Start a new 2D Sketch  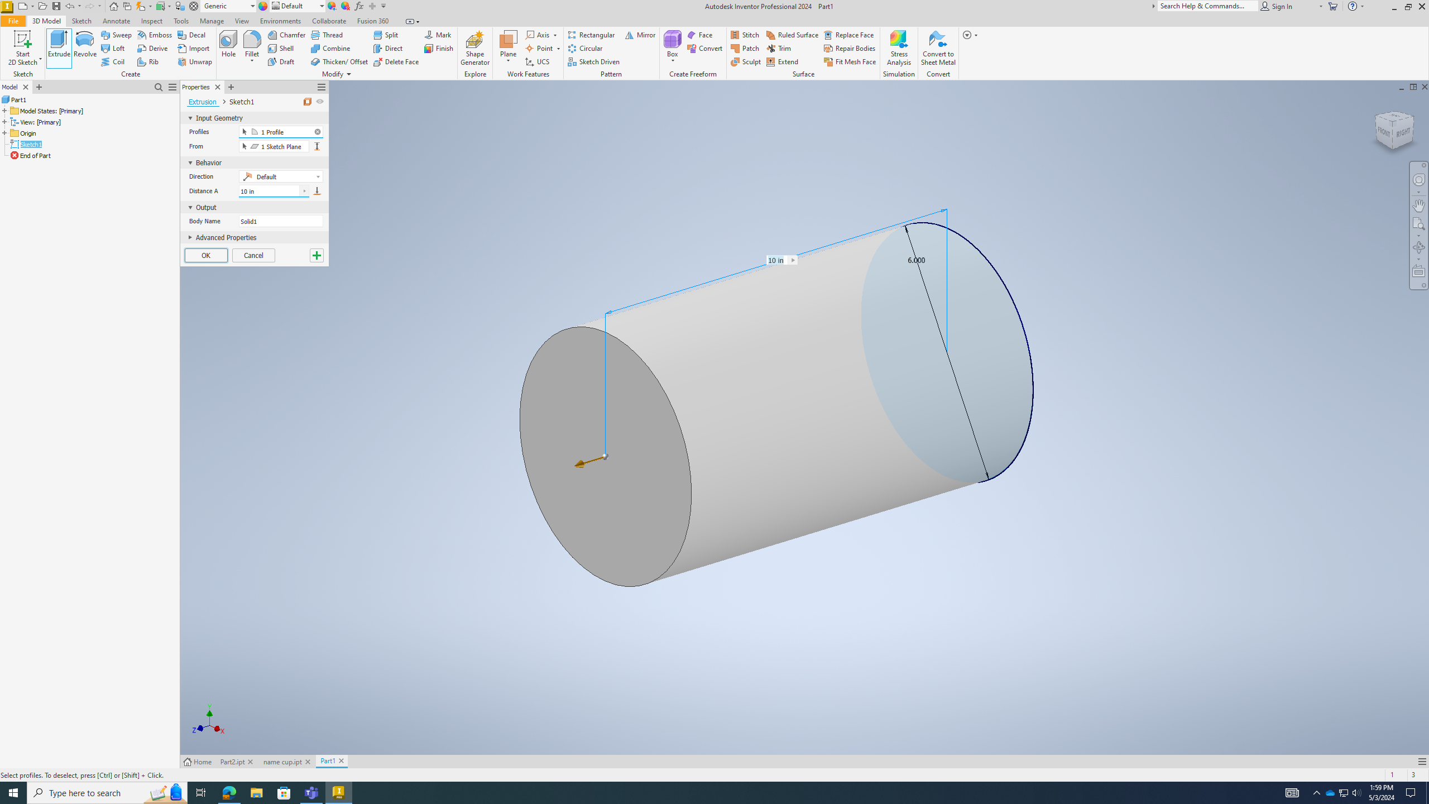pos(23,48)
